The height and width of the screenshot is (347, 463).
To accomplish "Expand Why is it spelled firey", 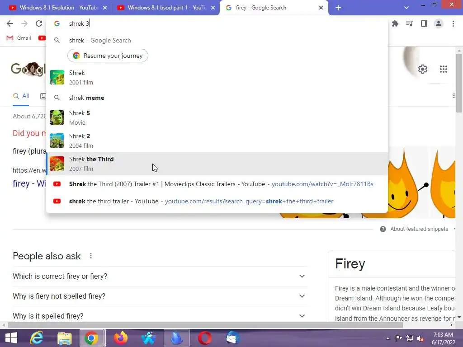I will click(x=160, y=316).
